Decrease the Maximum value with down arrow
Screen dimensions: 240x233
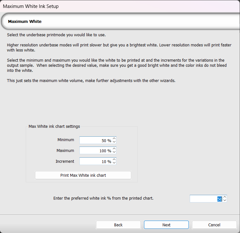click(114, 153)
